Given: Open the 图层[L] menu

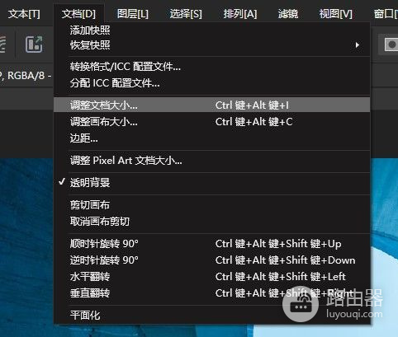Looking at the screenshot, I should (x=133, y=14).
